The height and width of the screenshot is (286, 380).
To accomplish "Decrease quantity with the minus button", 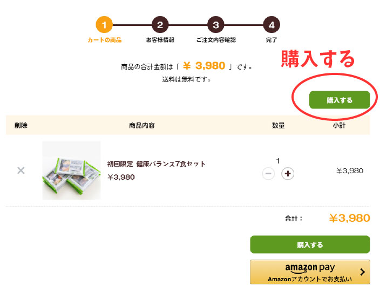I will pos(268,174).
